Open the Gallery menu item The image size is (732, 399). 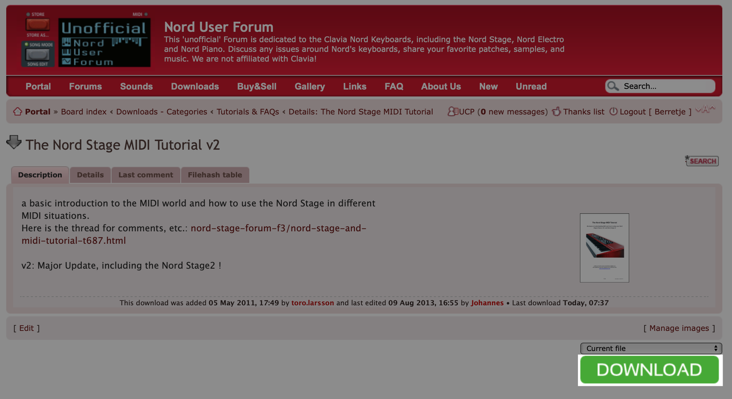click(310, 86)
